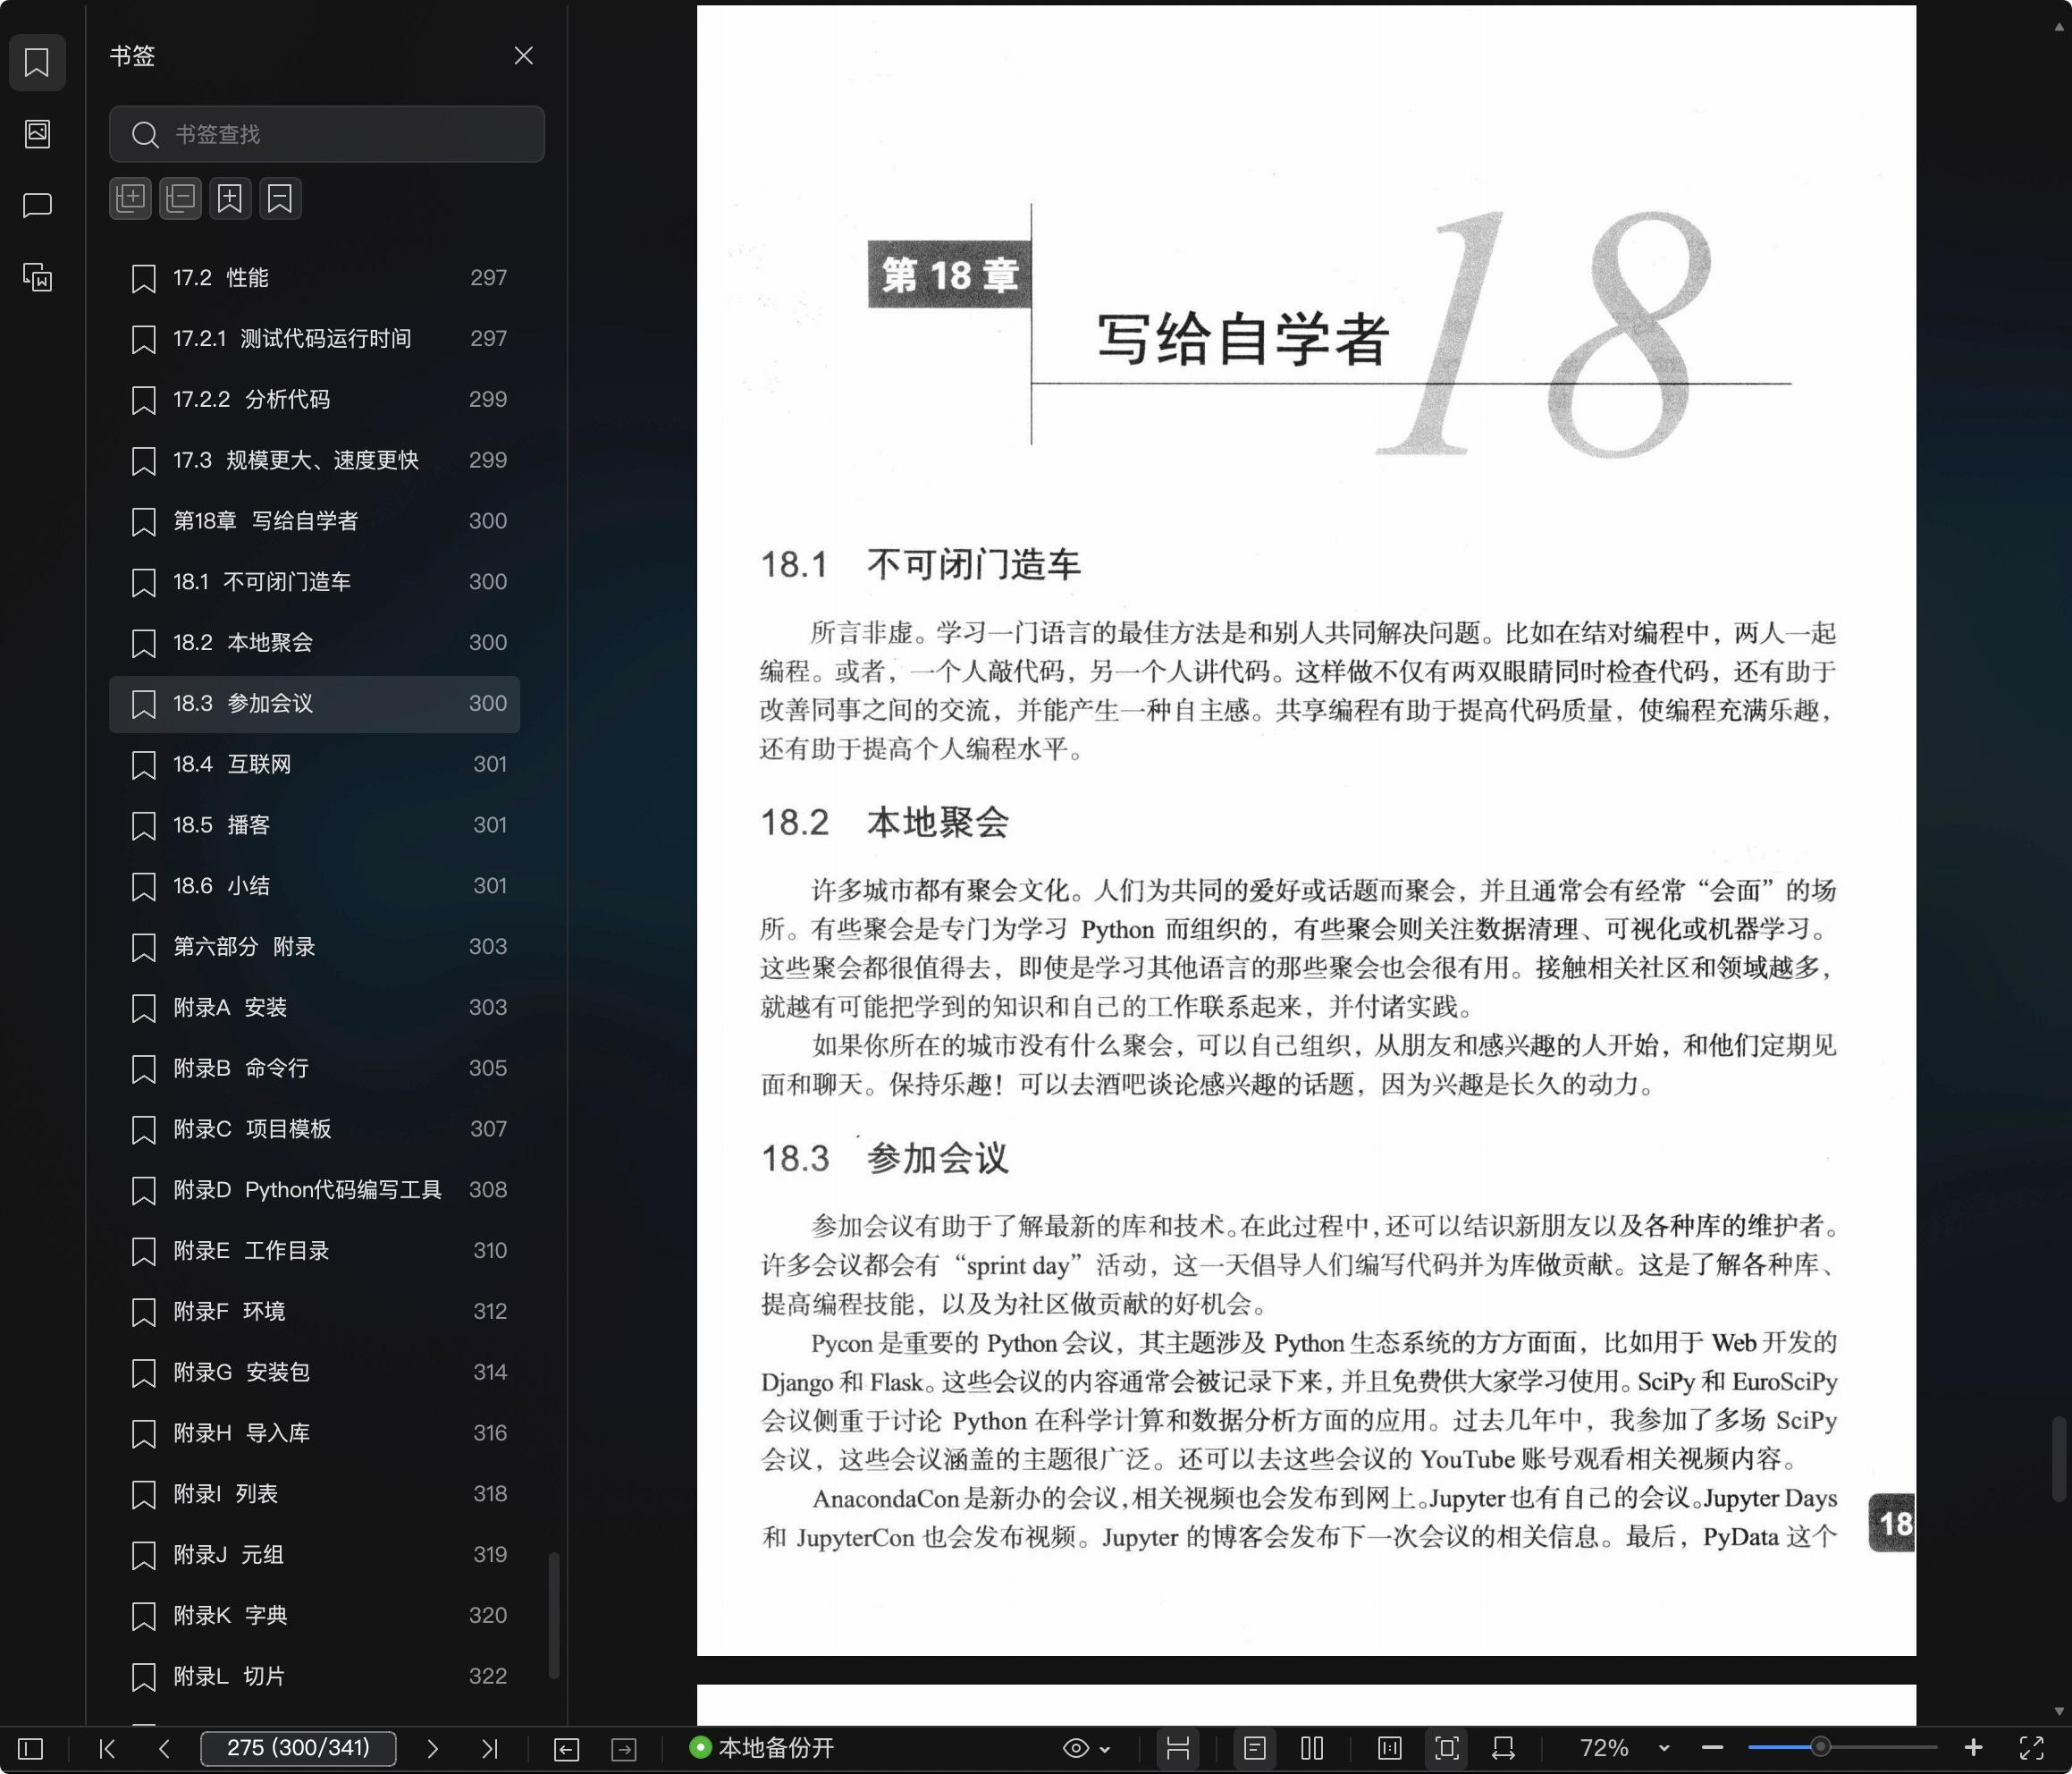Select fit width view icon

[1390, 1748]
